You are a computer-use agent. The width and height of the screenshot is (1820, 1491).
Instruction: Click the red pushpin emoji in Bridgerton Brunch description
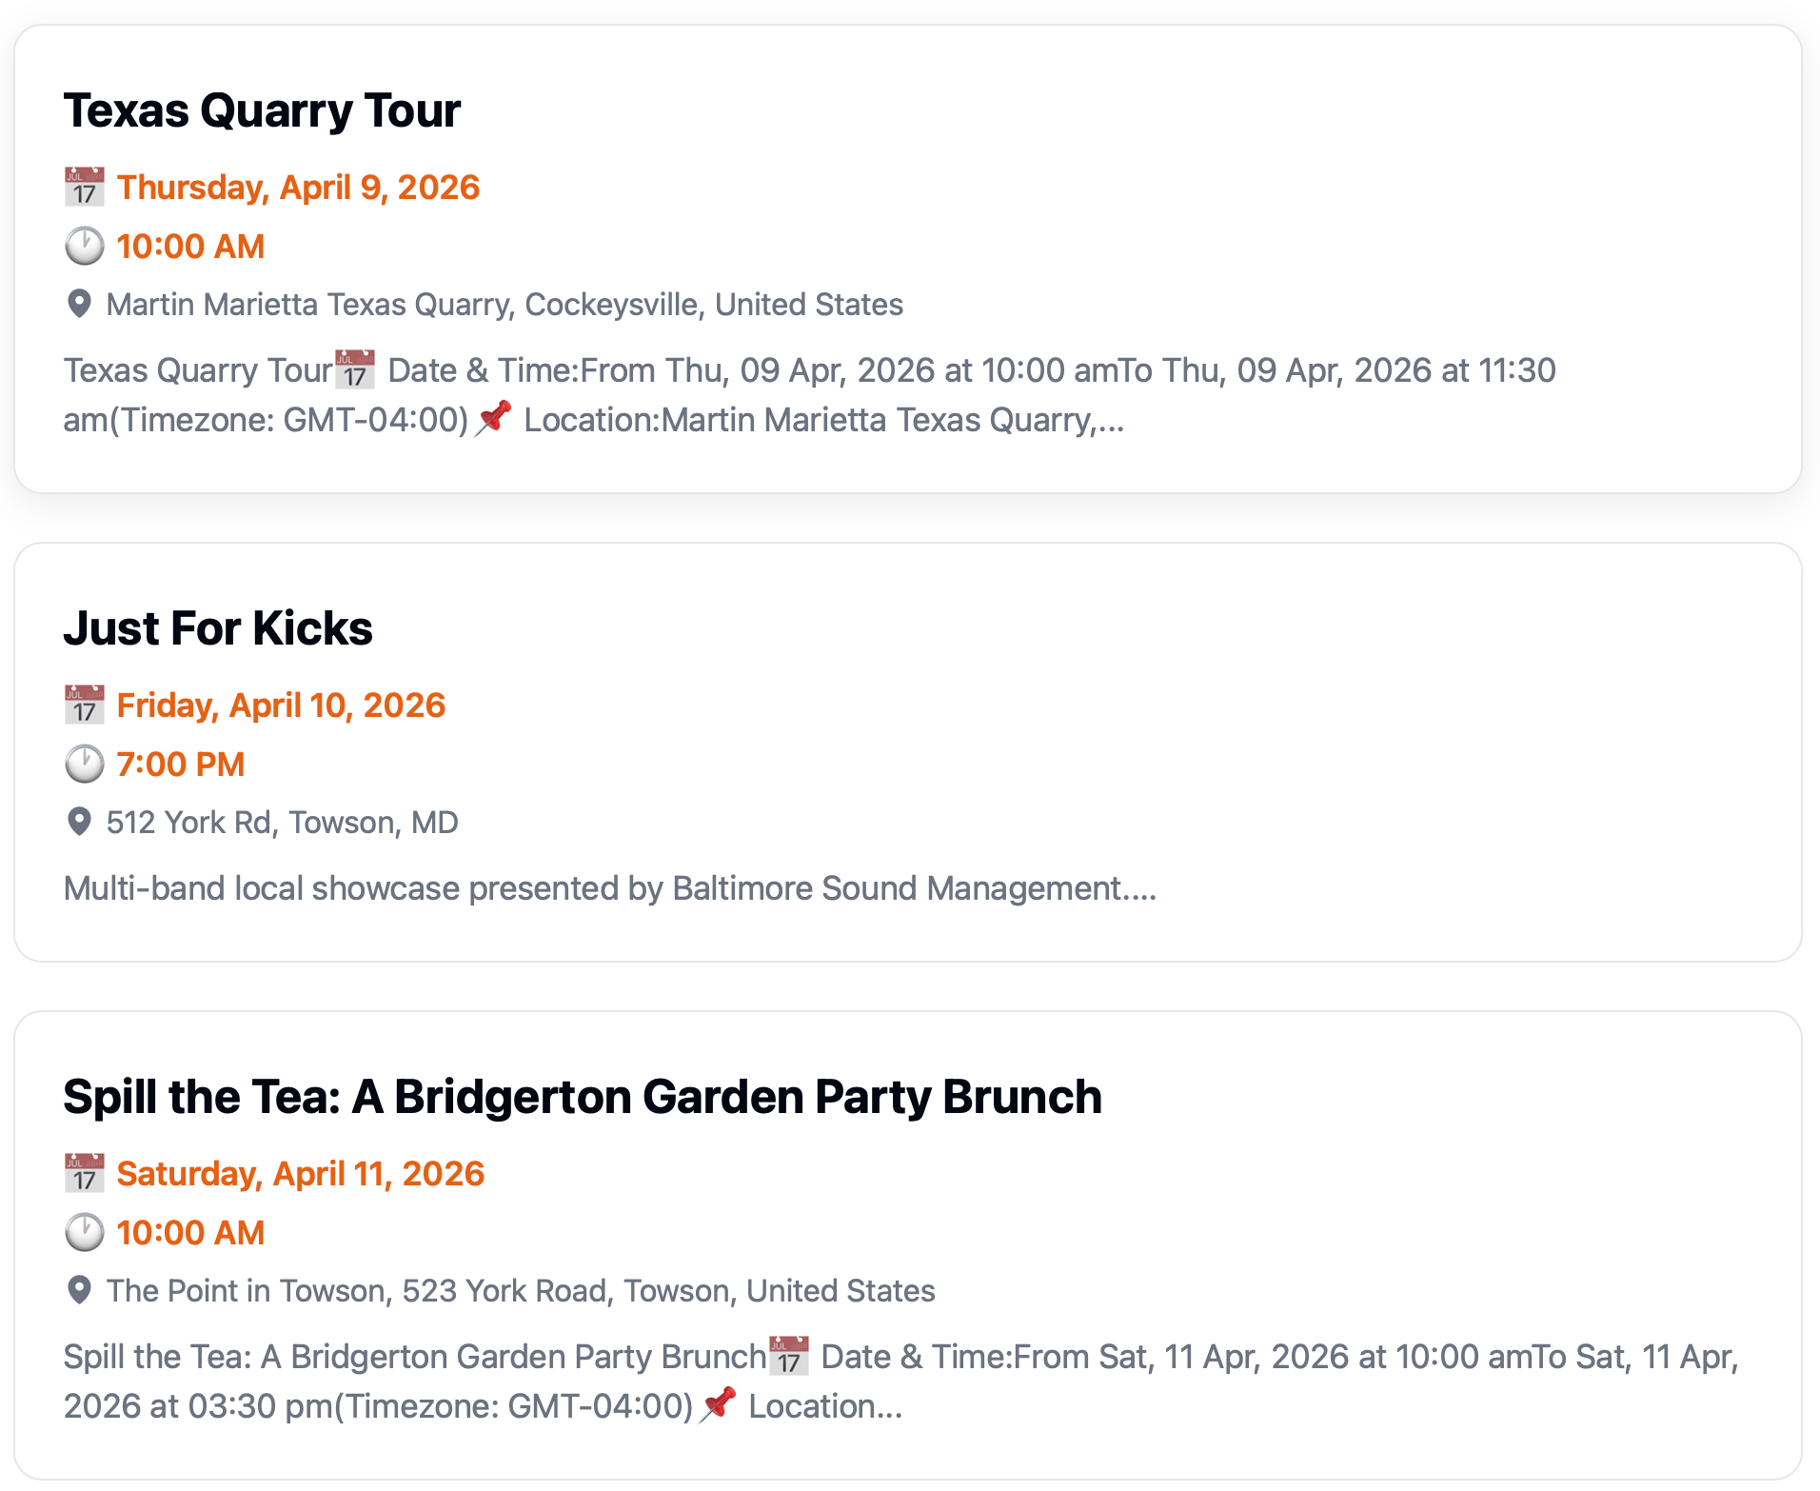pos(719,1405)
